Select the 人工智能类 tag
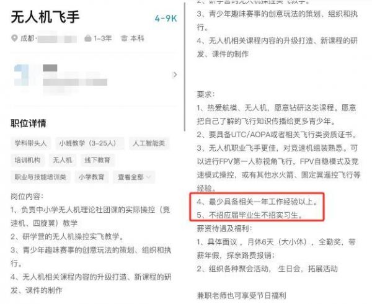 point(149,143)
